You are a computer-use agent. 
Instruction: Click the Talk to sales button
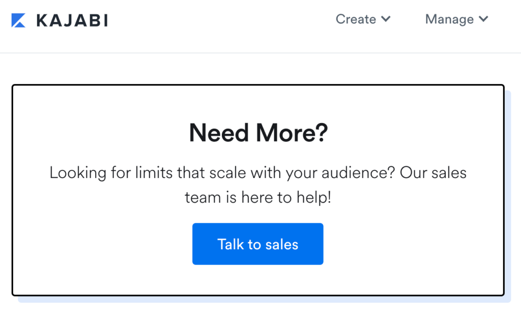[258, 244]
